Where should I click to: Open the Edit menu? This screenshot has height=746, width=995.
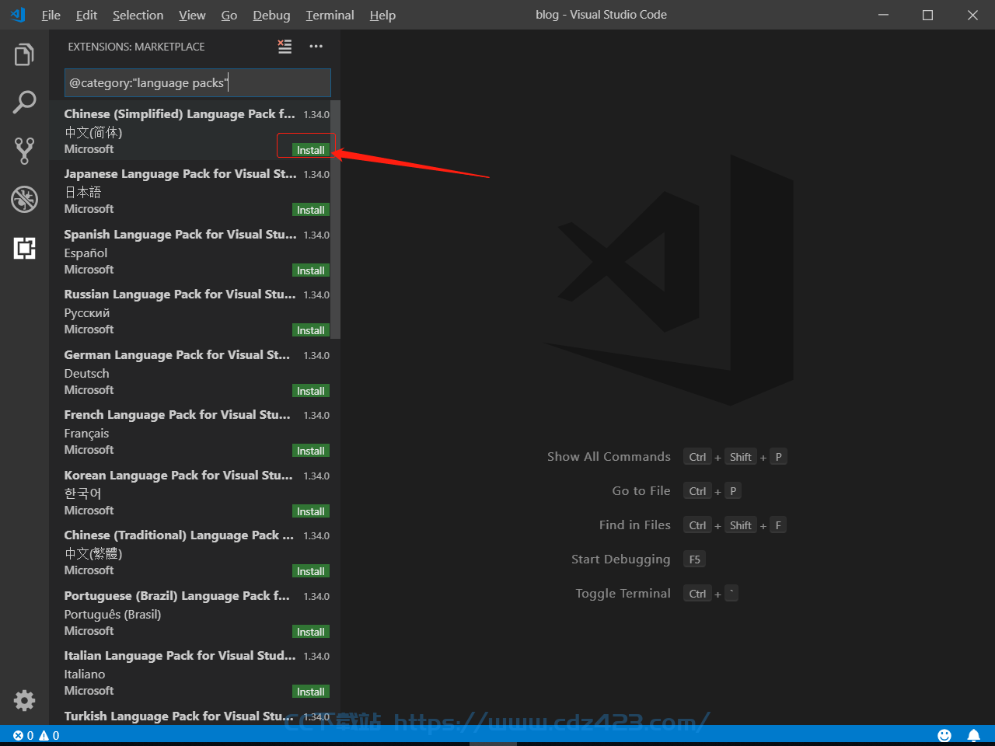[x=86, y=15]
